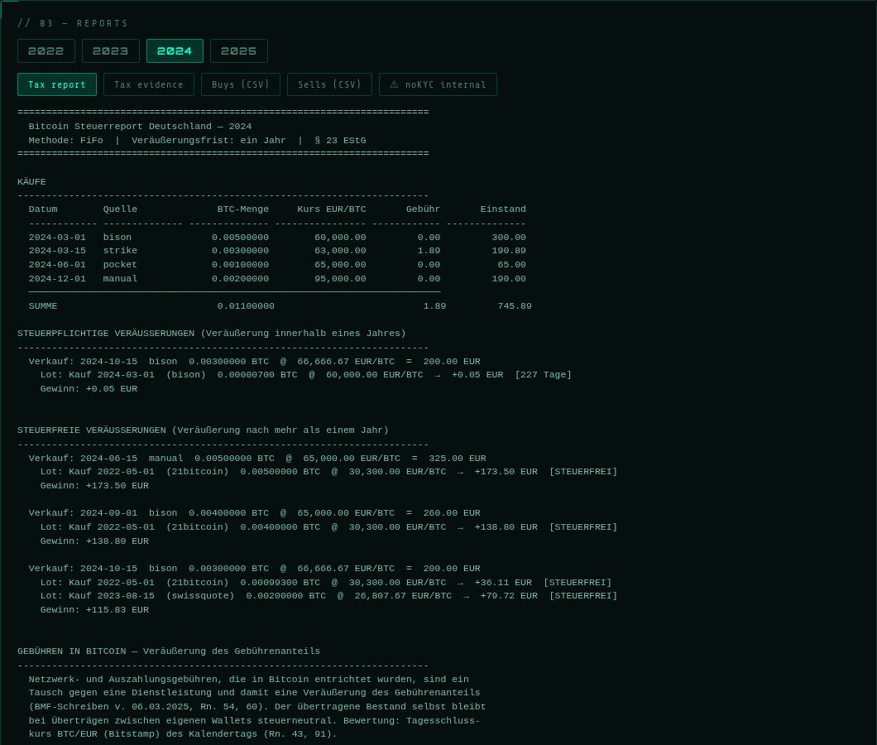Click the 'Kurs EUR/BTC' column header
This screenshot has height=745, width=877.
(332, 209)
